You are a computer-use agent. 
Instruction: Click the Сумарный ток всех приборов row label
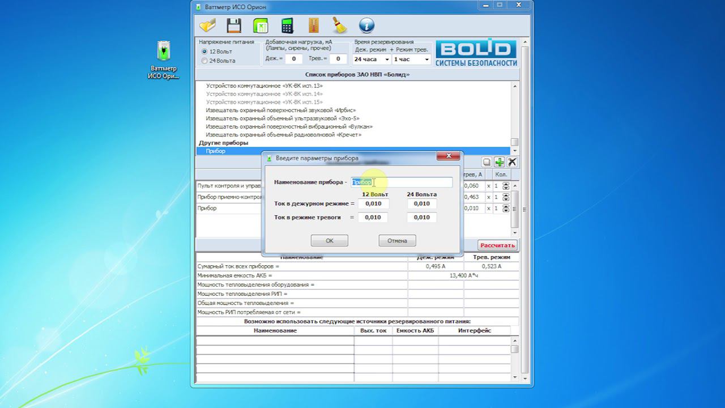click(x=238, y=266)
